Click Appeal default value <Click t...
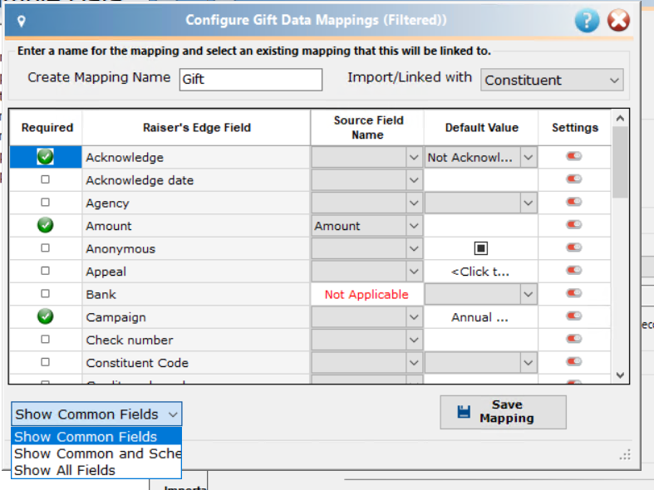Image resolution: width=654 pixels, height=490 pixels. tap(480, 272)
